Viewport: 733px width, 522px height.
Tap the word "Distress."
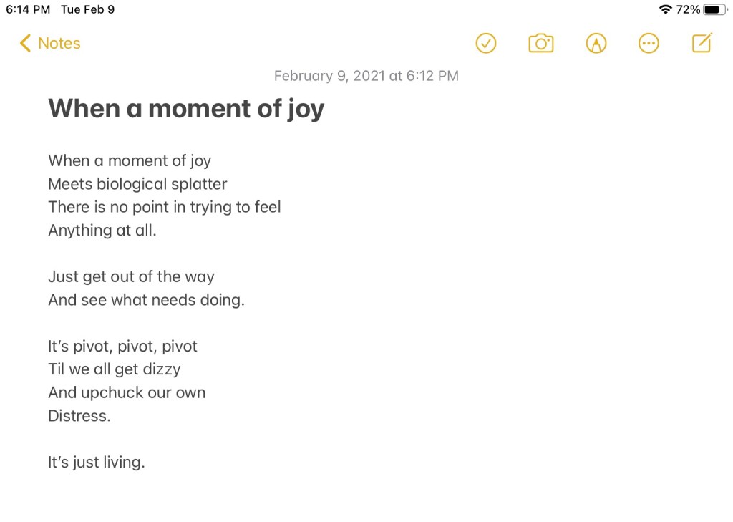point(79,416)
